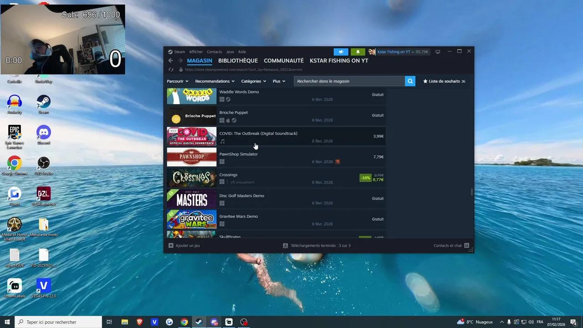Viewport: 583px width, 328px height.
Task: Click the wishlist star icon
Action: tap(425, 81)
